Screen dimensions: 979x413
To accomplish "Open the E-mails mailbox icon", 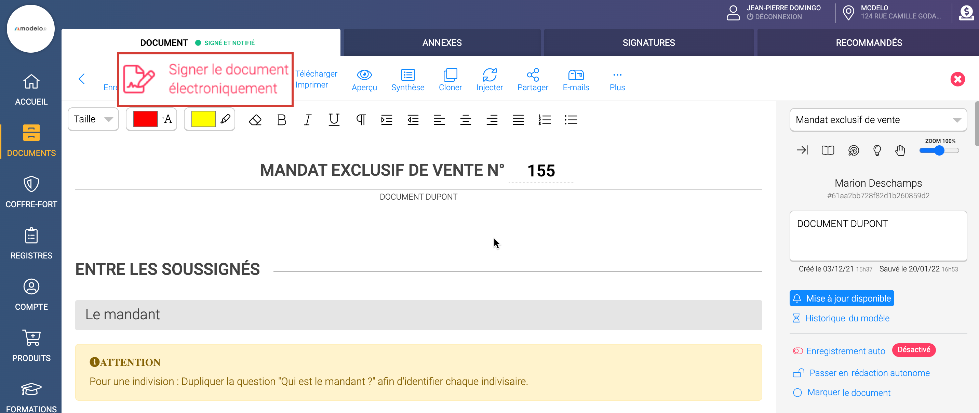I will (575, 75).
